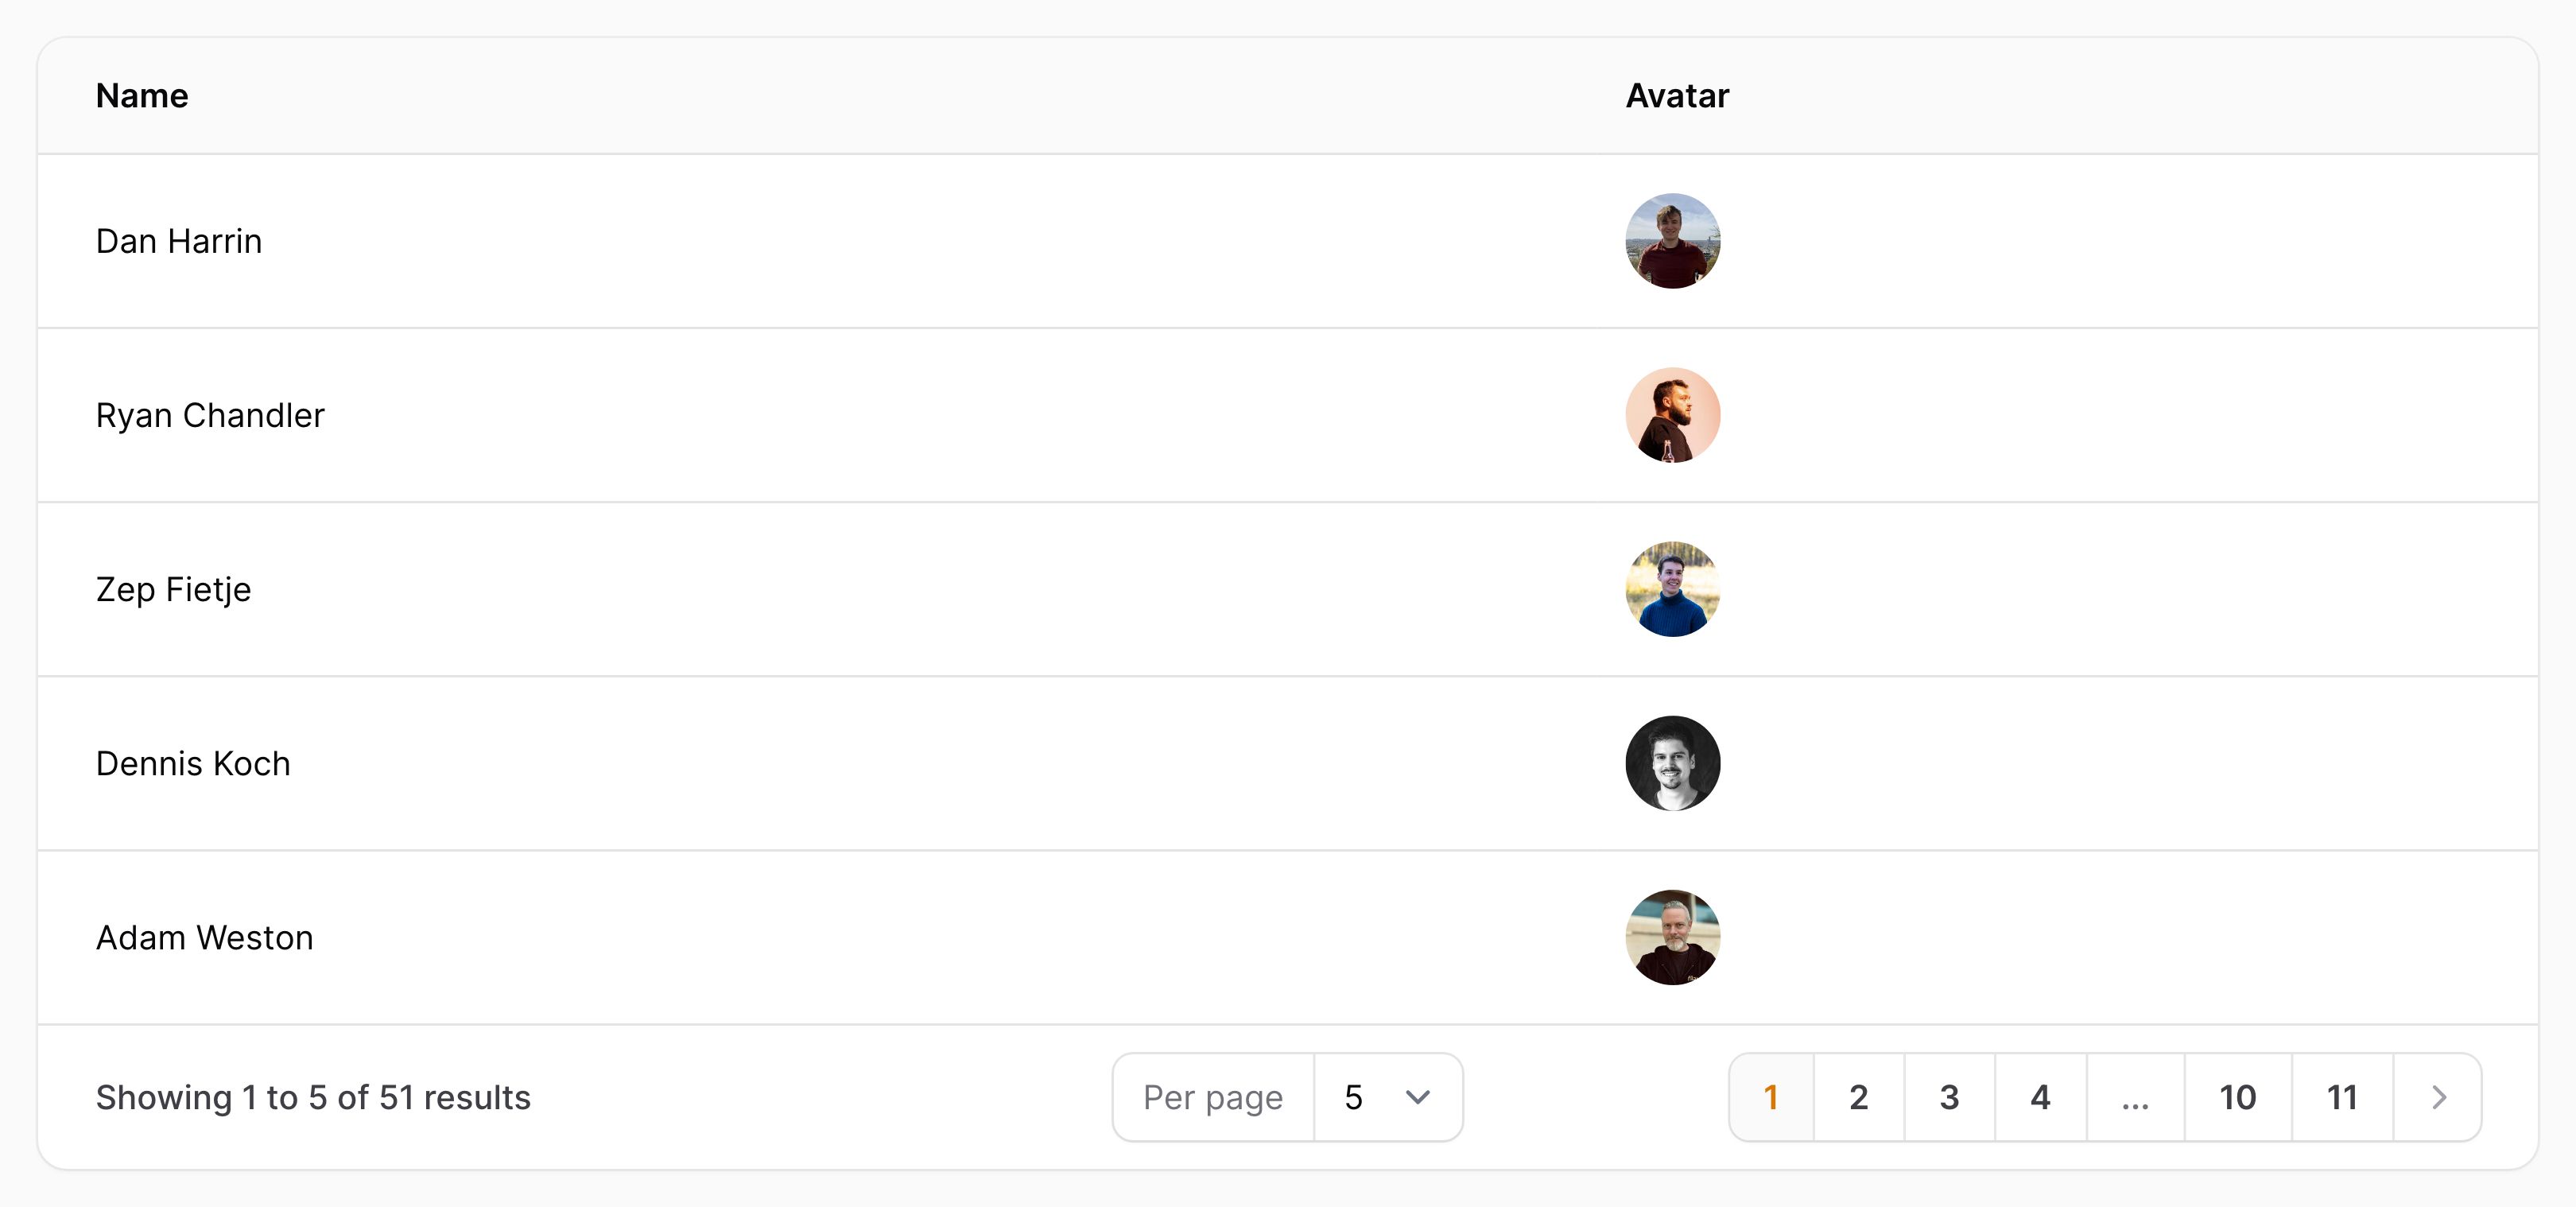Image resolution: width=2576 pixels, height=1207 pixels.
Task: Select Dennis Koch's black-and-white avatar
Action: [1672, 763]
